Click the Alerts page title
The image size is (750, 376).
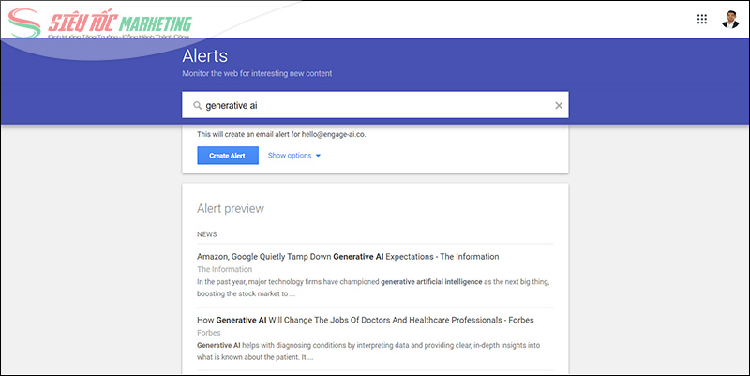pos(204,56)
